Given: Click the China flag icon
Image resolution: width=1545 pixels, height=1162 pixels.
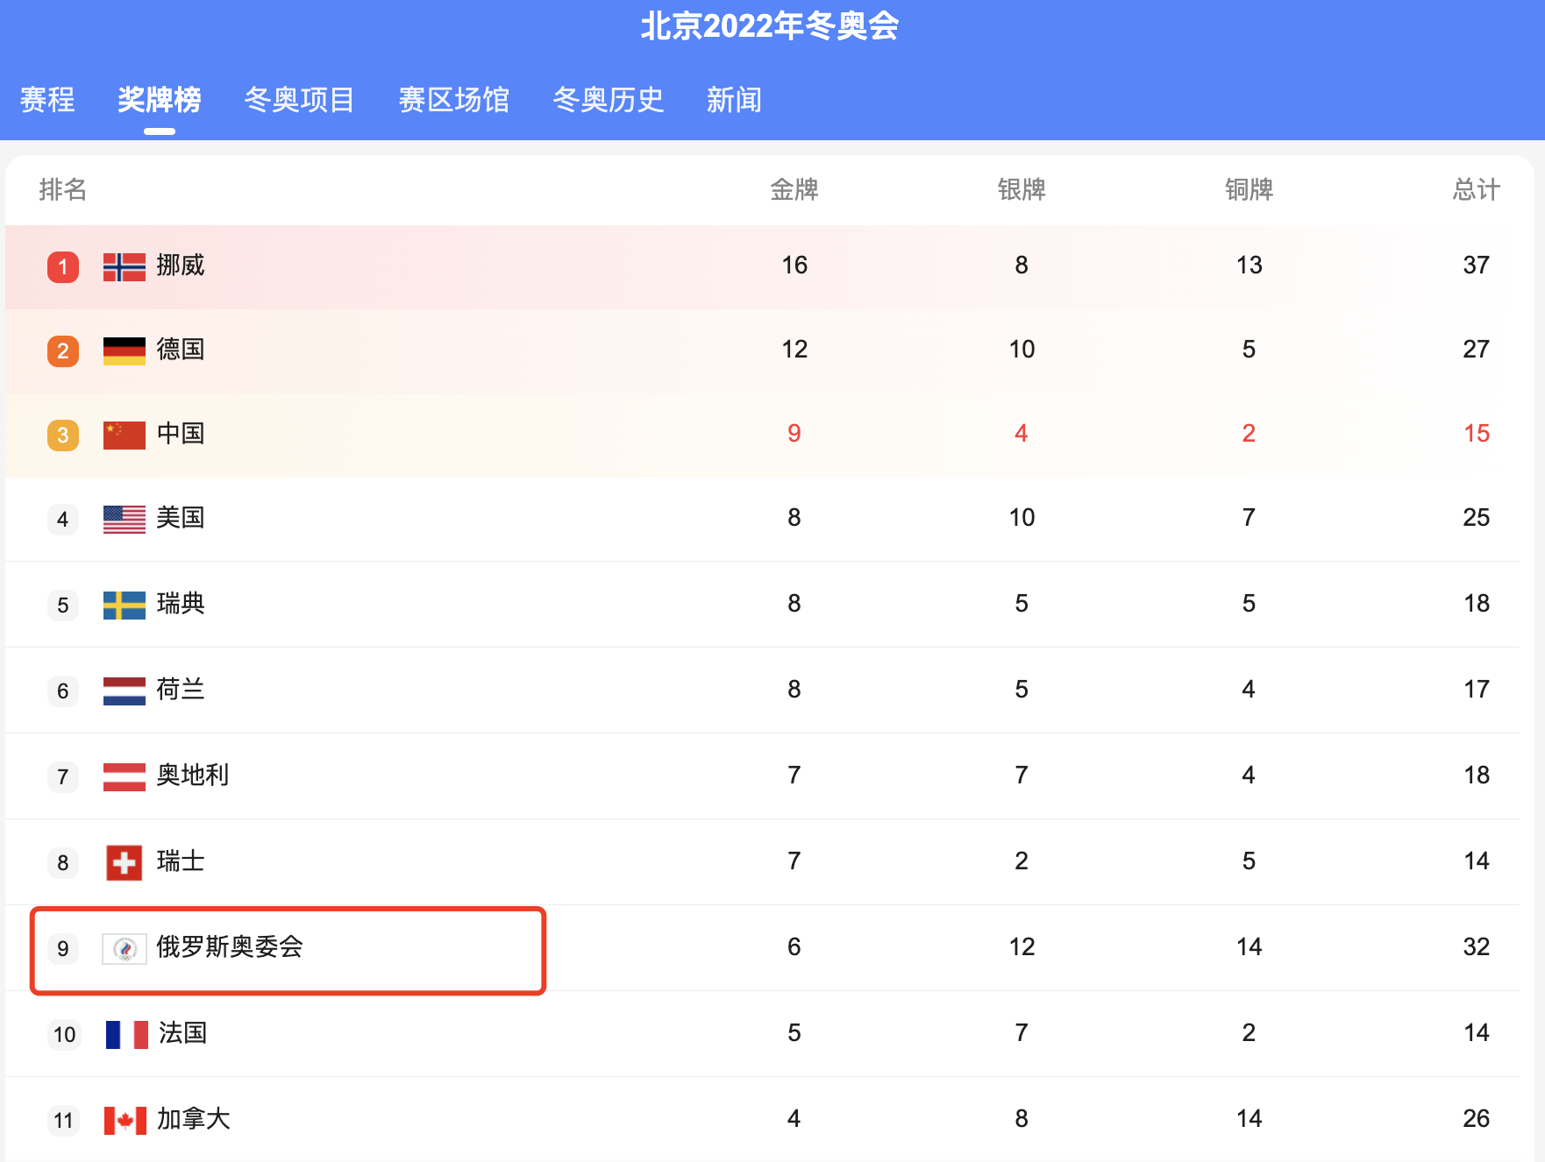Looking at the screenshot, I should click(125, 435).
